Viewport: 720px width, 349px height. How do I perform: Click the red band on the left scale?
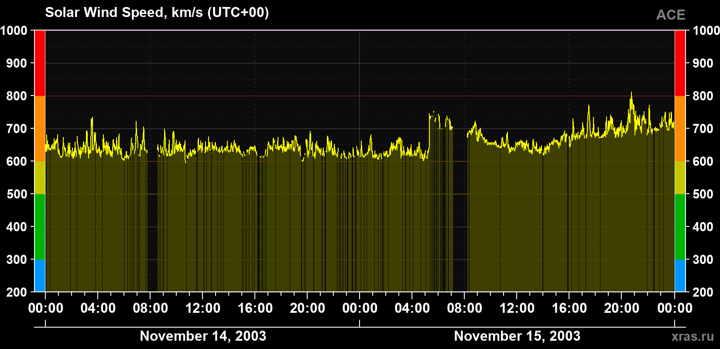click(x=40, y=63)
